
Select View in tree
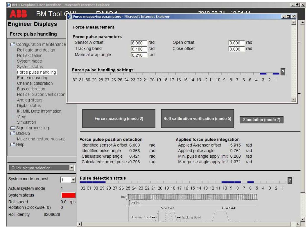click(x=21, y=117)
